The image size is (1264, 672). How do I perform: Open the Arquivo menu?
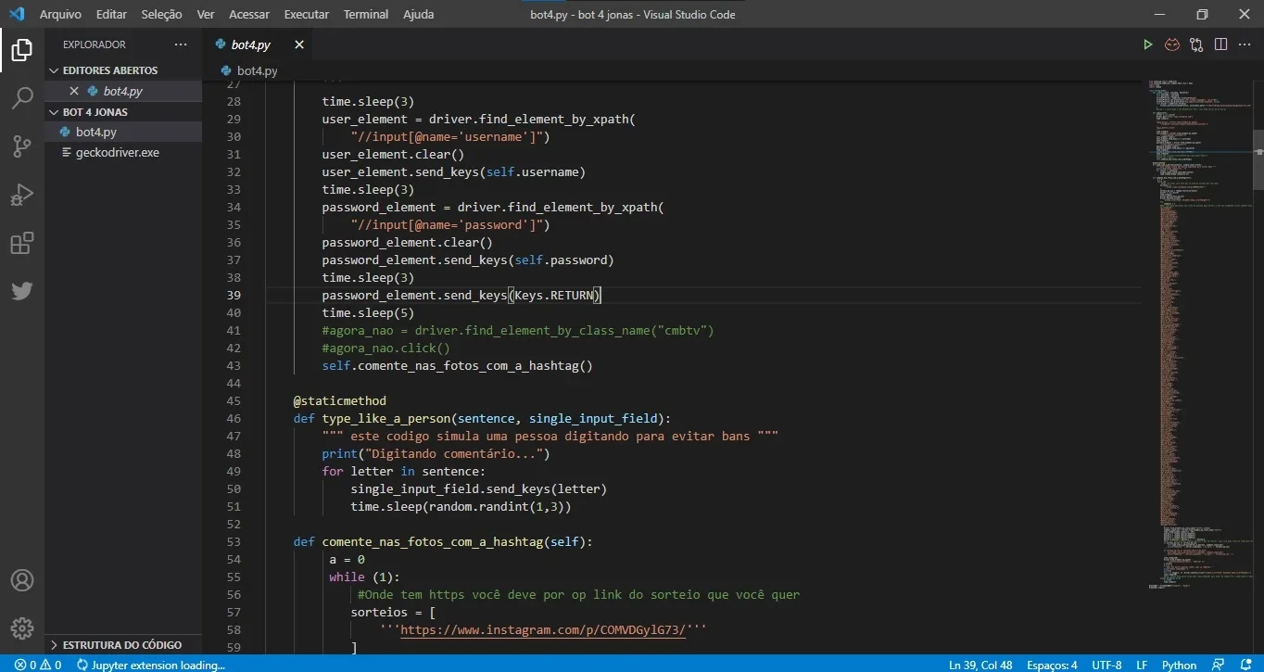pyautogui.click(x=60, y=14)
